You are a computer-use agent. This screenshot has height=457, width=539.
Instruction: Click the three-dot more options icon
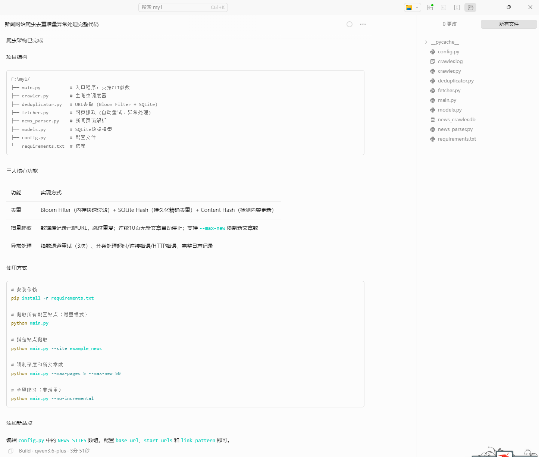point(363,24)
